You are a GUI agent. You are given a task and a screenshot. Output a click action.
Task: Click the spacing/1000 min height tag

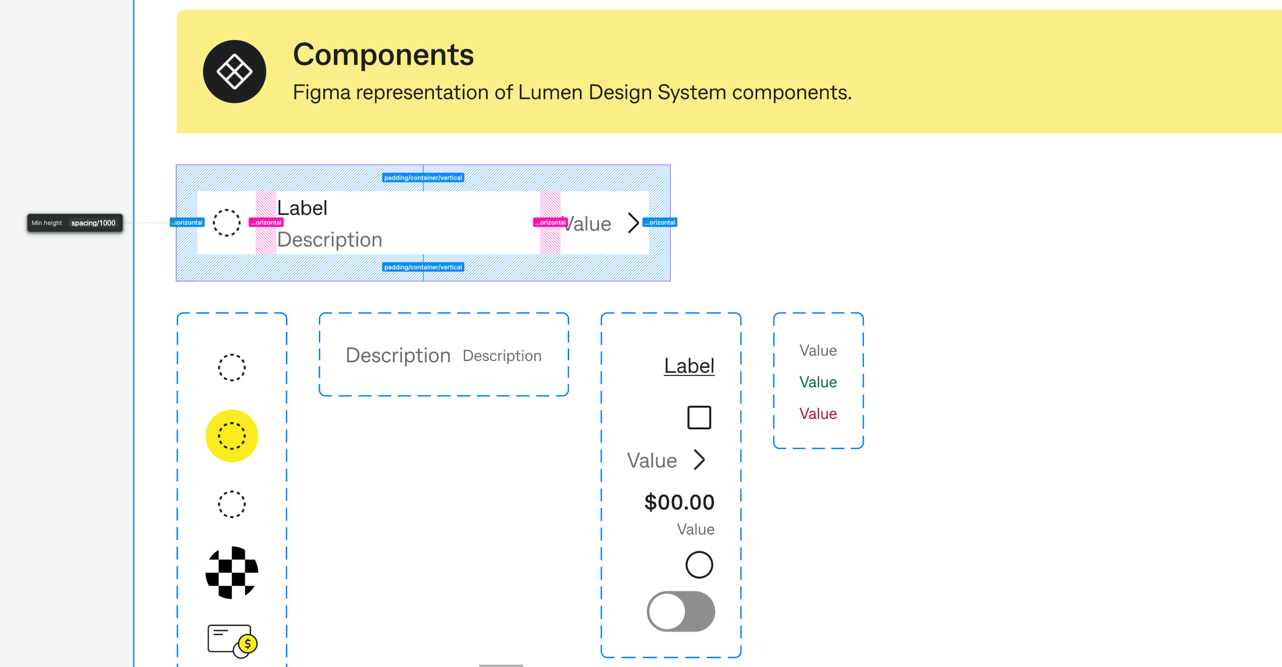[93, 223]
